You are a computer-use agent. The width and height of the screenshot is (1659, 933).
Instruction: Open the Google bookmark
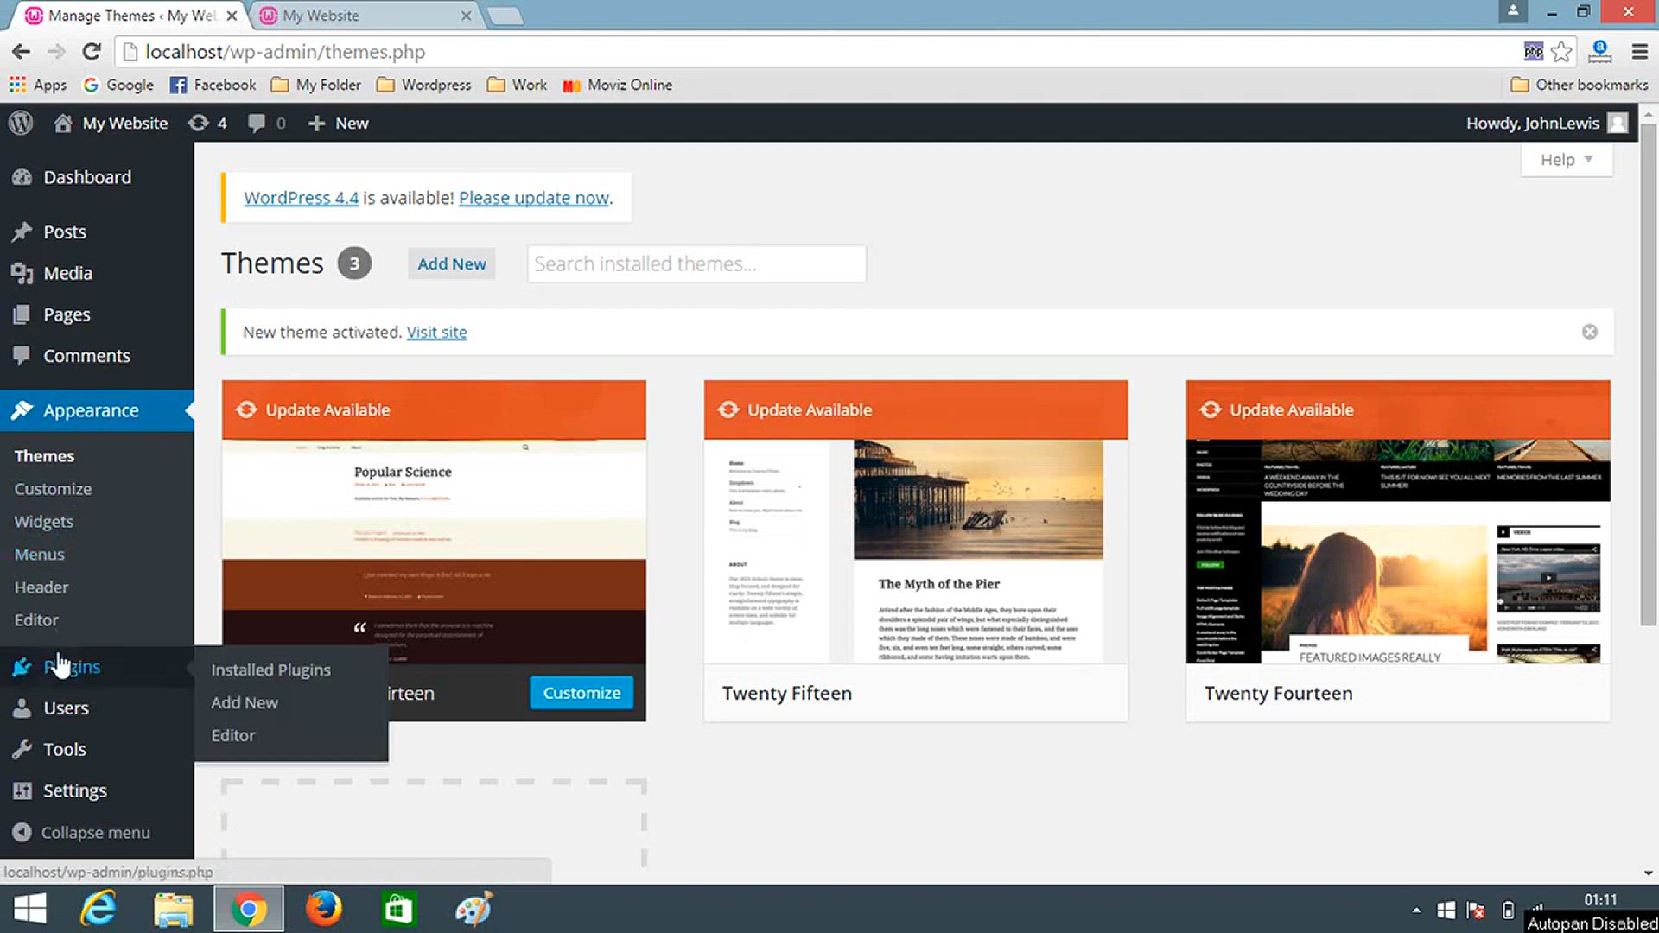point(118,85)
